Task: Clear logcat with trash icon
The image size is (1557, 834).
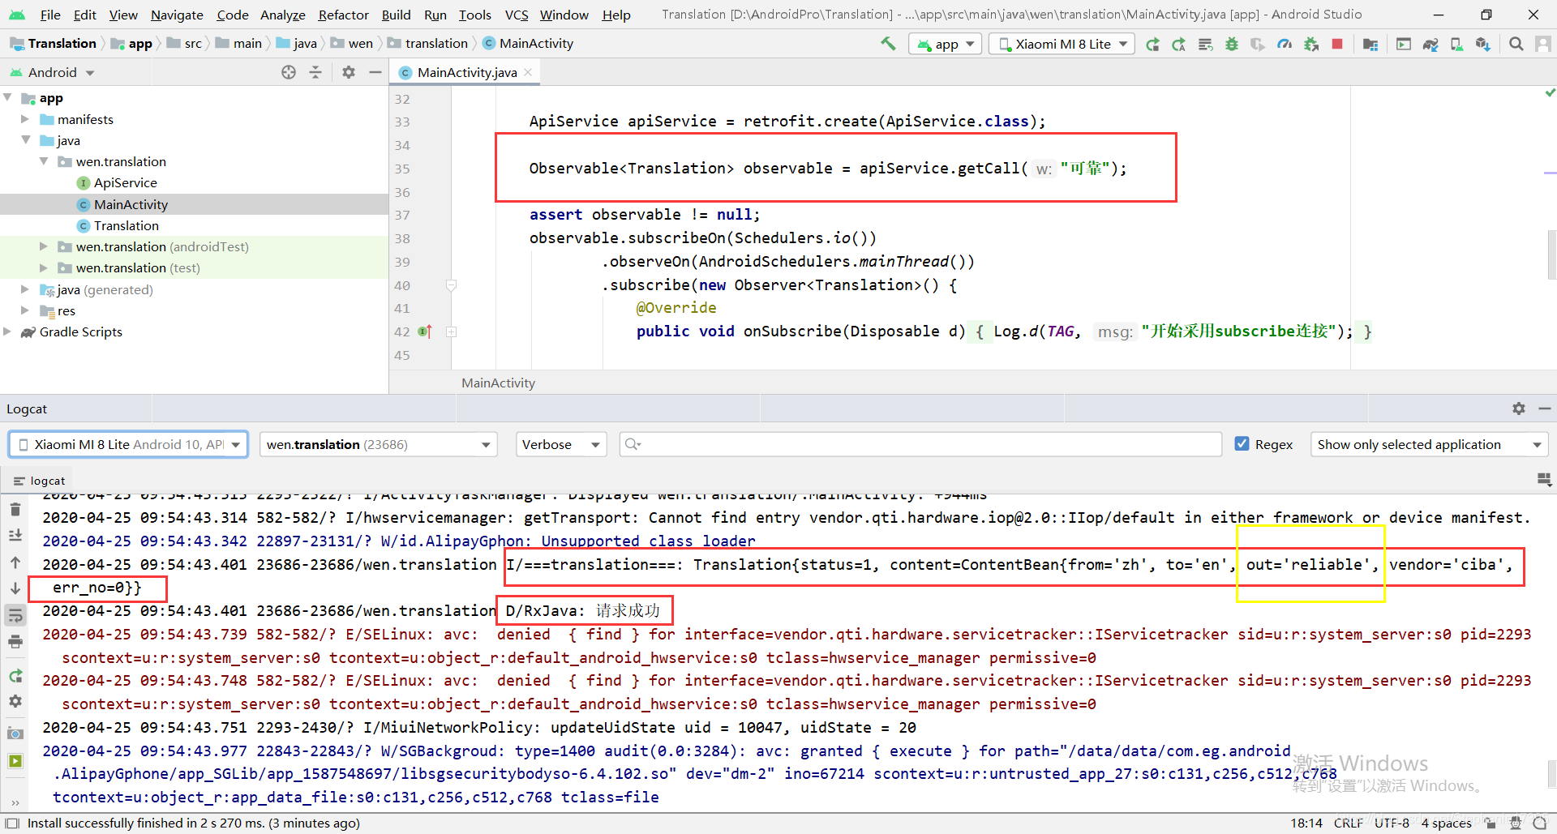Action: (x=15, y=510)
